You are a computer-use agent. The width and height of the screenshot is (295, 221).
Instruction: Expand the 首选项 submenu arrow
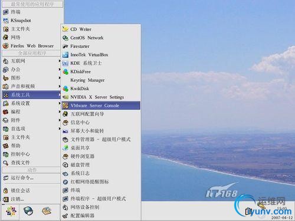pos(59,128)
